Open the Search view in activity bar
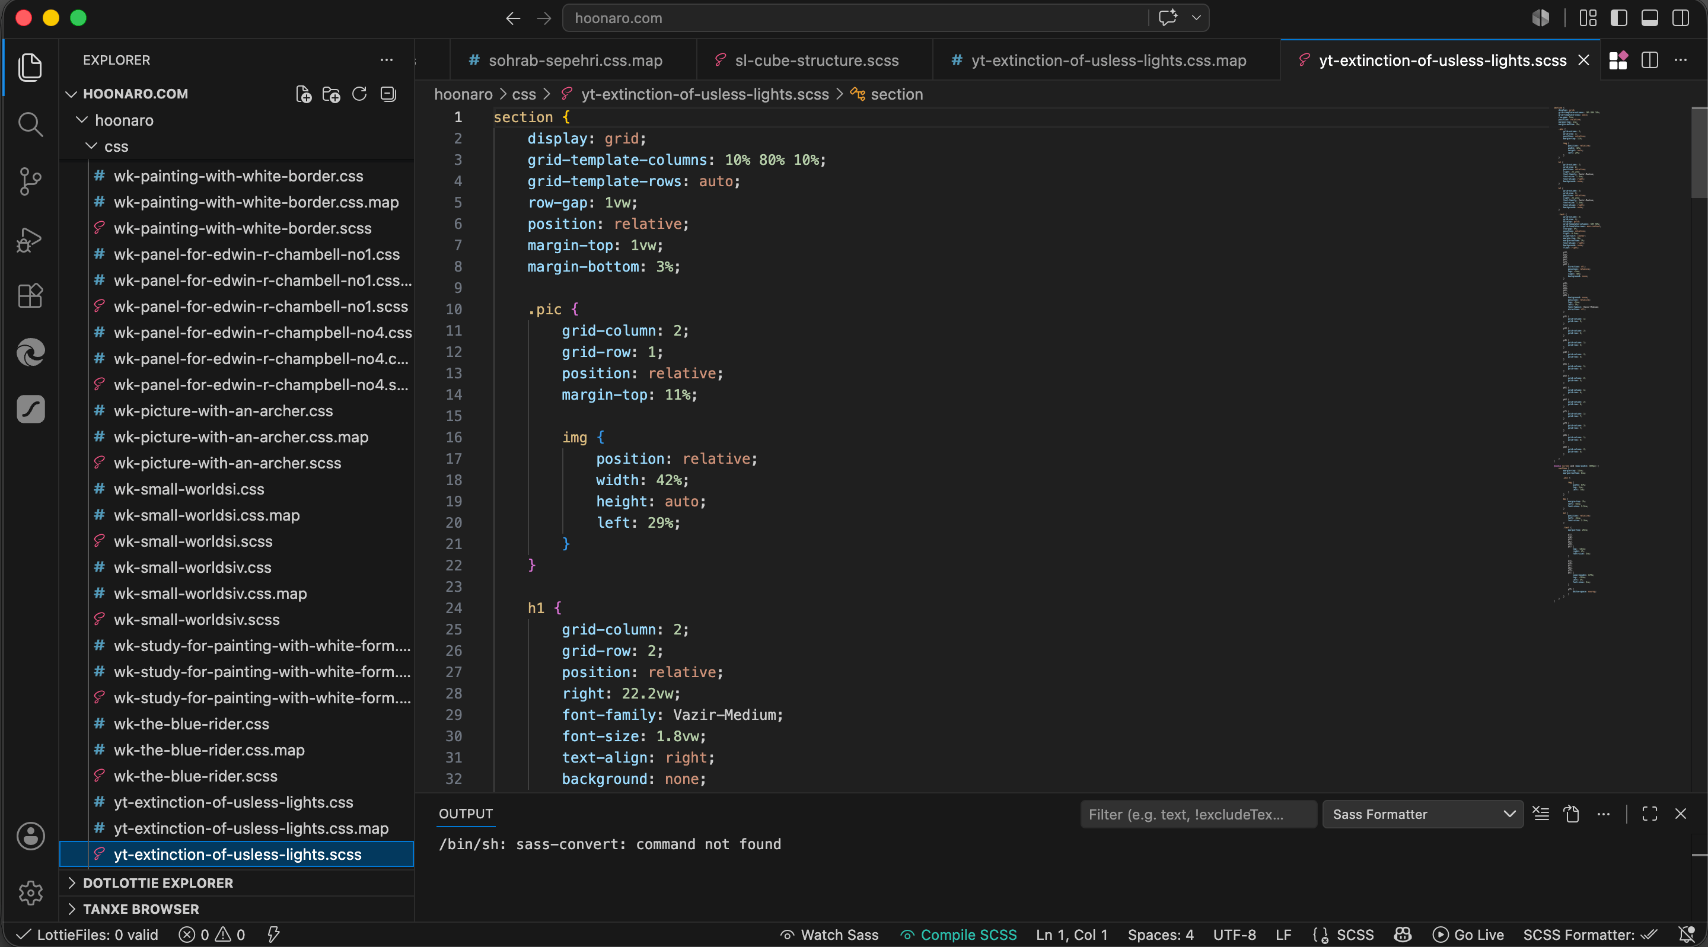The width and height of the screenshot is (1708, 947). [30, 124]
